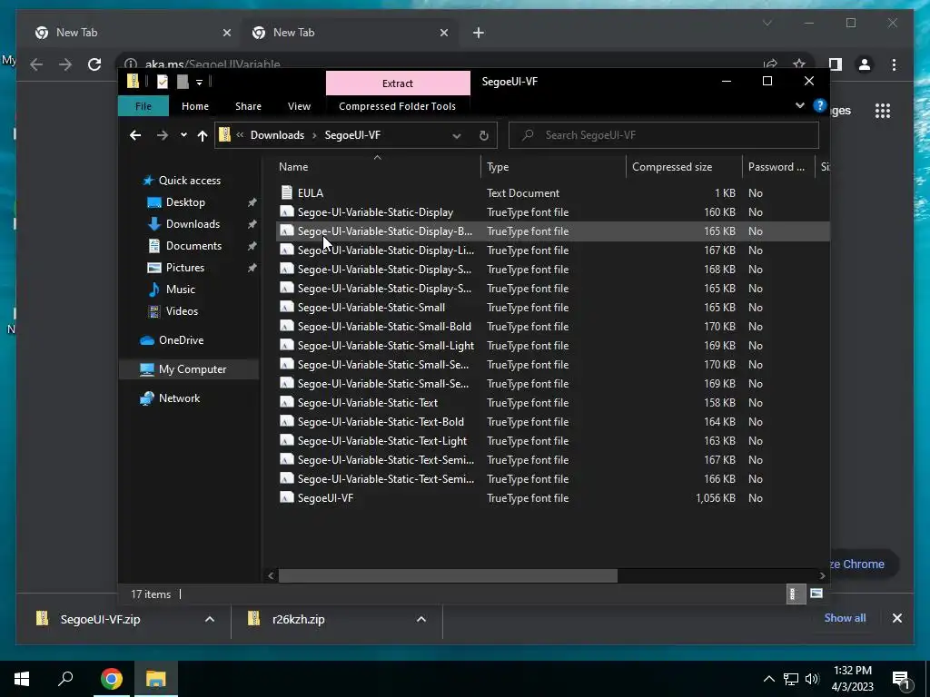Switch to the Home ribbon tab

(x=195, y=106)
